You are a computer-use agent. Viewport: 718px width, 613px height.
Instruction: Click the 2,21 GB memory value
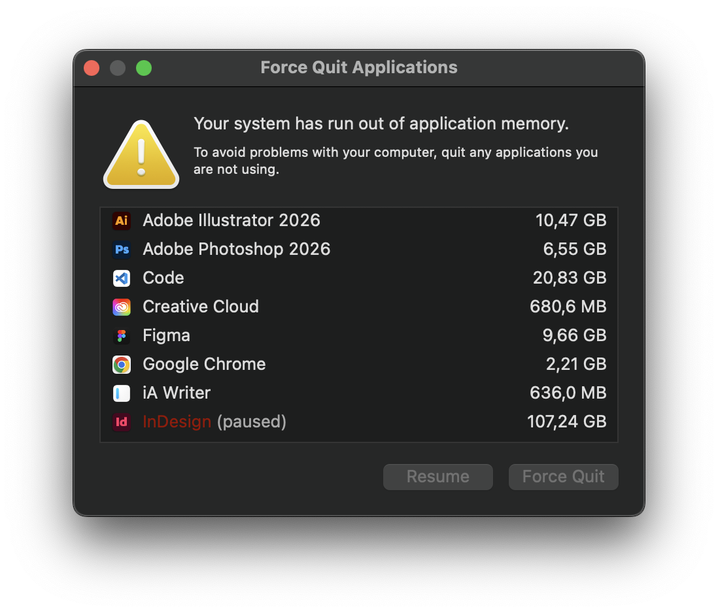point(575,365)
